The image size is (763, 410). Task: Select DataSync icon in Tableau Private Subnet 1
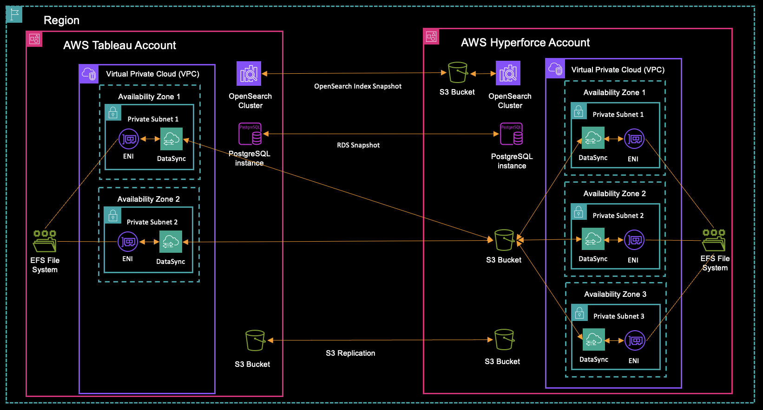(171, 139)
